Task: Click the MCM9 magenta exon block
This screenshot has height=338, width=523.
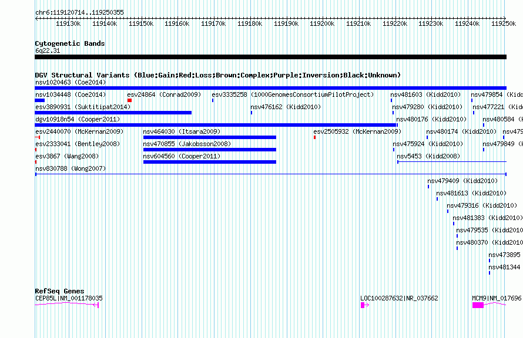Action: click(478, 305)
